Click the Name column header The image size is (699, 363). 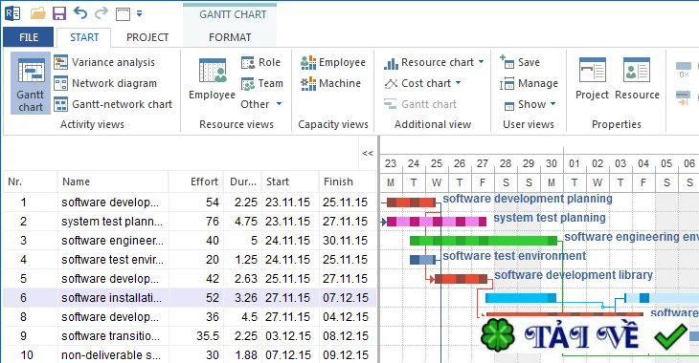(113, 181)
